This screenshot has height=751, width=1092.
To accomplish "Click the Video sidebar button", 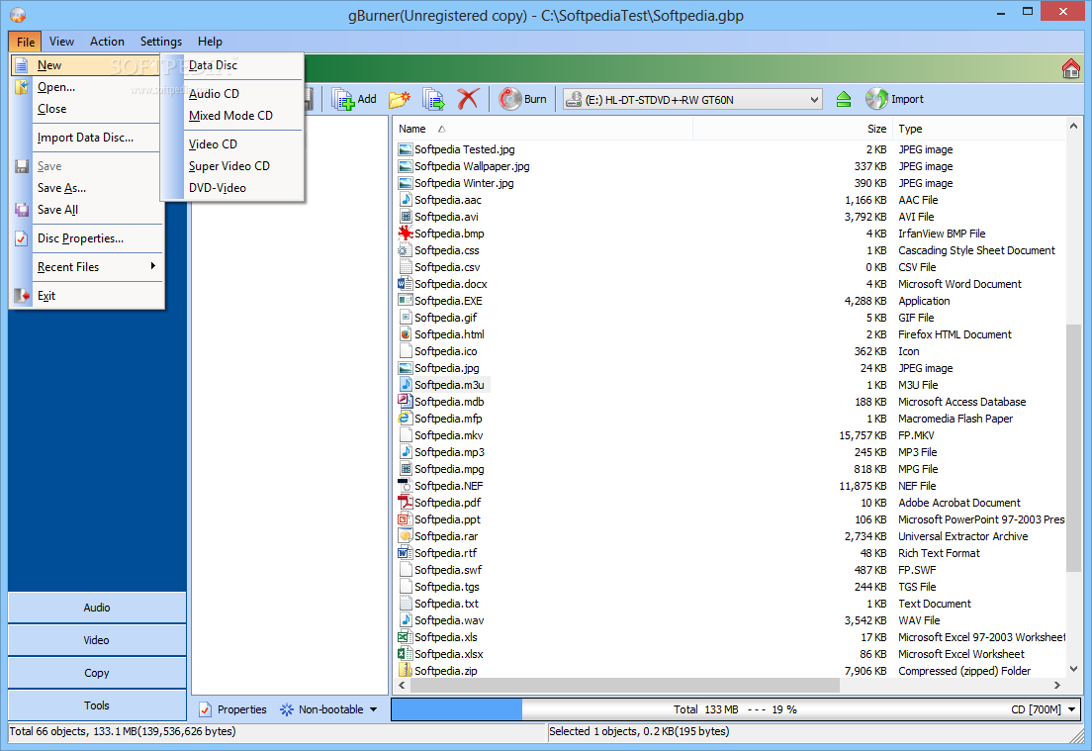I will pyautogui.click(x=97, y=640).
